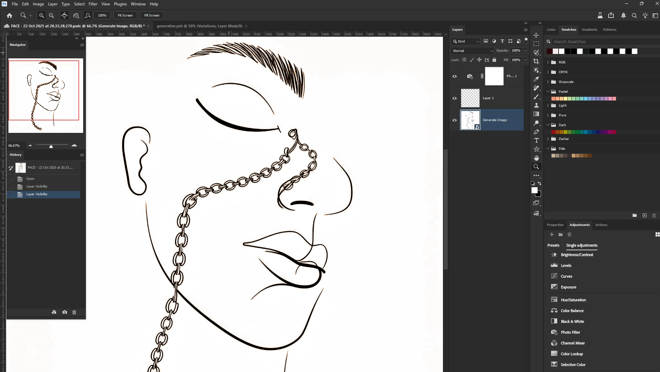Click the Fit Screen button
The width and height of the screenshot is (660, 372).
tap(125, 16)
